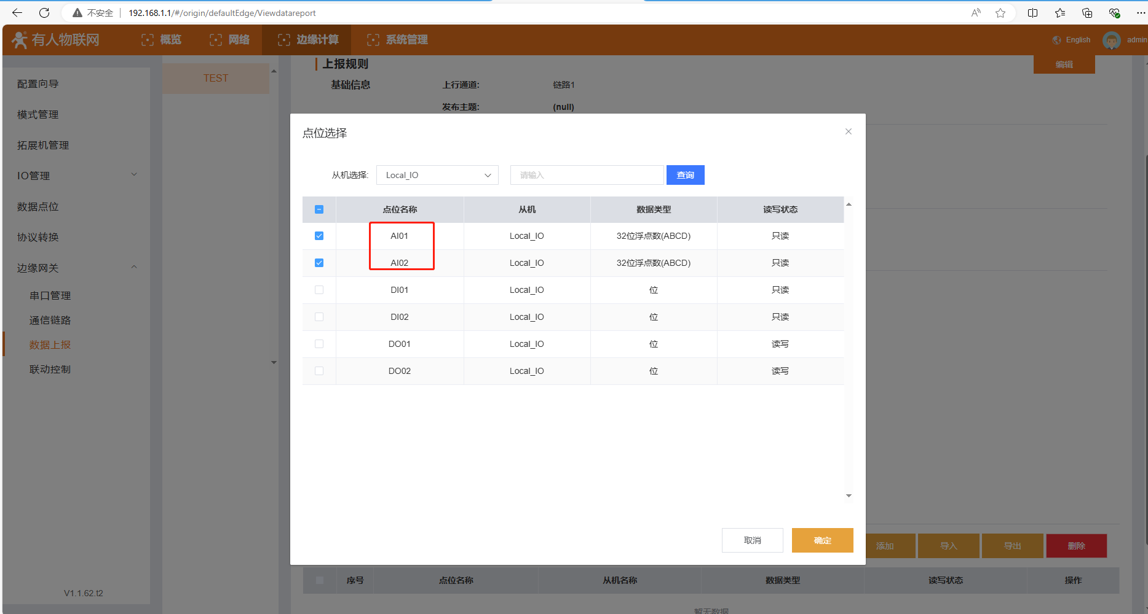
Task: Uncheck the AI01 row checkbox
Action: click(319, 236)
